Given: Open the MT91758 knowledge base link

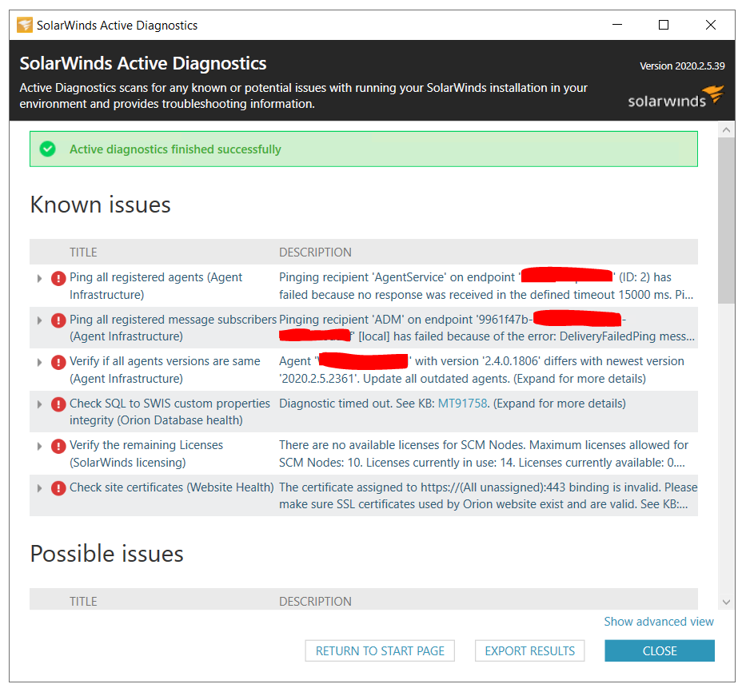Looking at the screenshot, I should [462, 404].
